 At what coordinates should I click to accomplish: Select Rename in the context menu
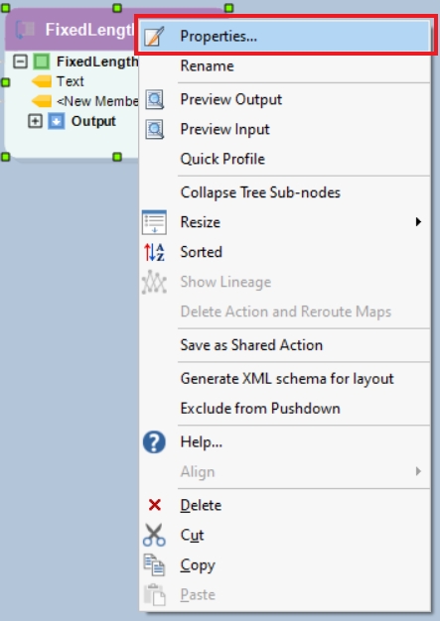pos(207,65)
